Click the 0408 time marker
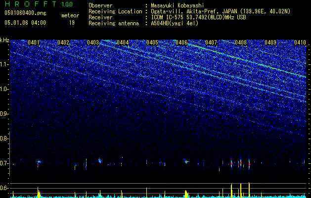The width and height of the screenshot is (311, 198). coord(241,43)
